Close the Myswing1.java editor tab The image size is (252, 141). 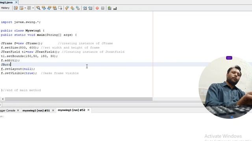[x=16, y=2]
